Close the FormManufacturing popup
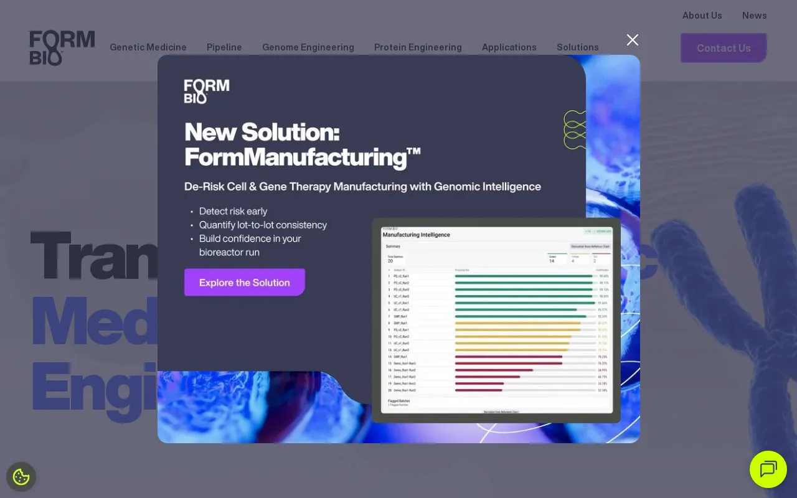797x498 pixels. (x=633, y=40)
